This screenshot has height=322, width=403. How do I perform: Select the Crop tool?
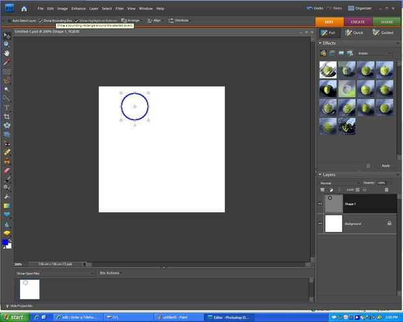[7, 117]
